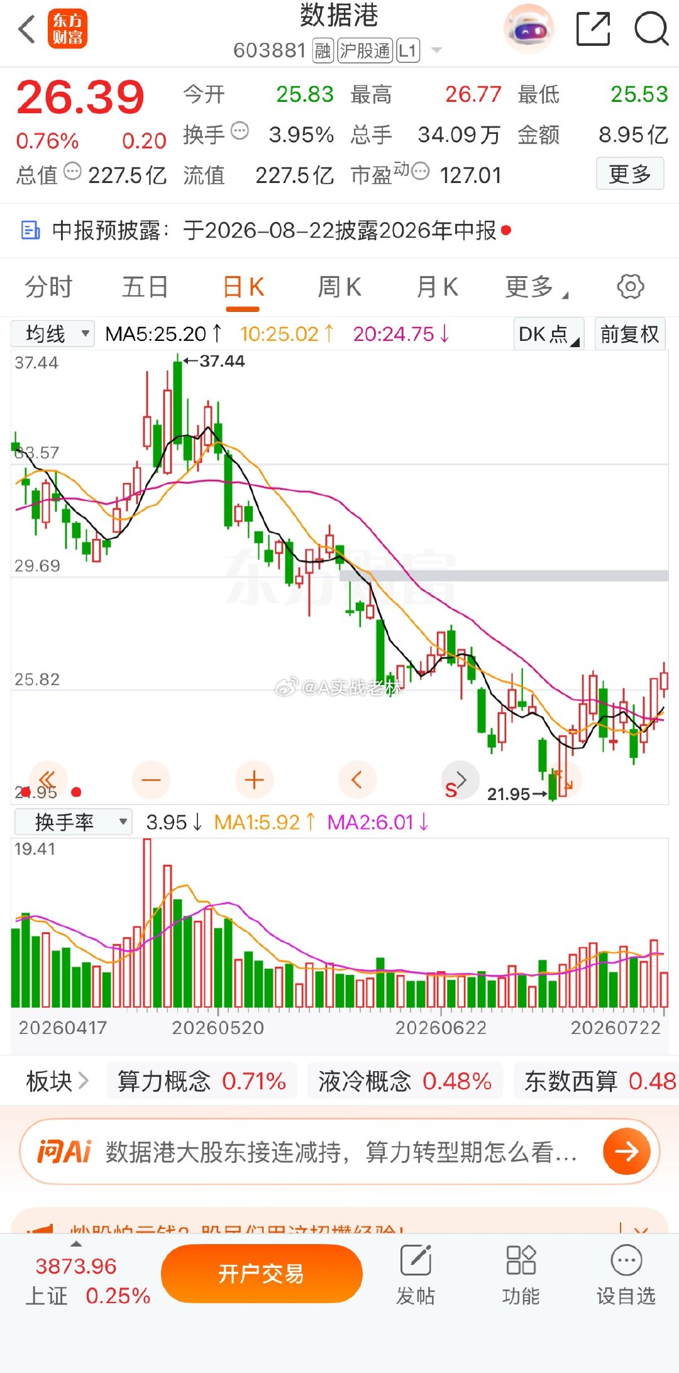679x1373 pixels.
Task: Tap the MA2:6.01 turnover label
Action: 378,822
